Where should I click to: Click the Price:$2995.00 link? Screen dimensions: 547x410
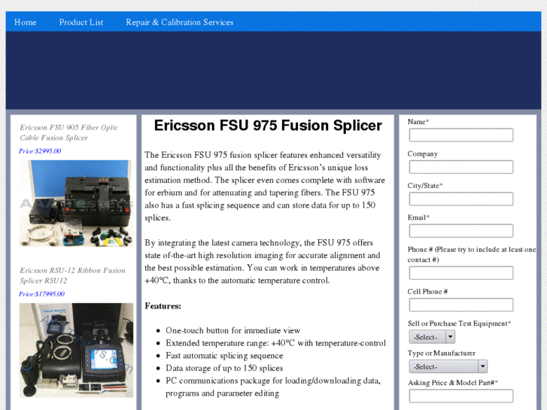coord(40,150)
